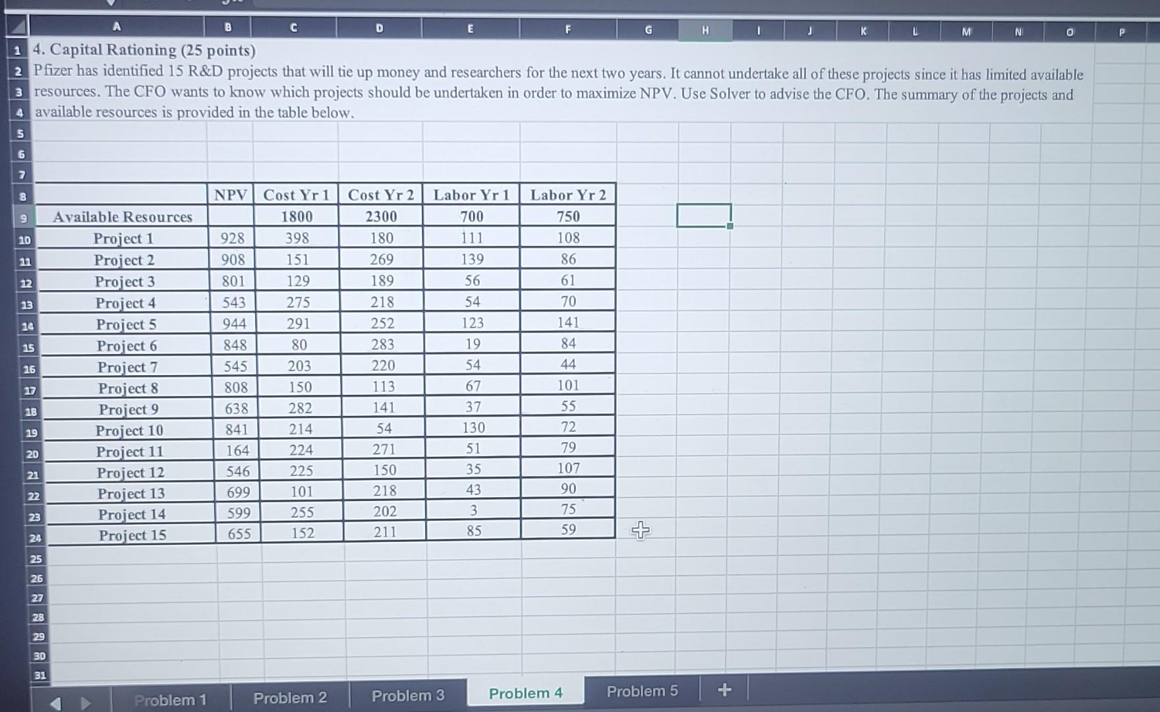This screenshot has width=1160, height=712.
Task: Select column E header
Action: tap(470, 29)
